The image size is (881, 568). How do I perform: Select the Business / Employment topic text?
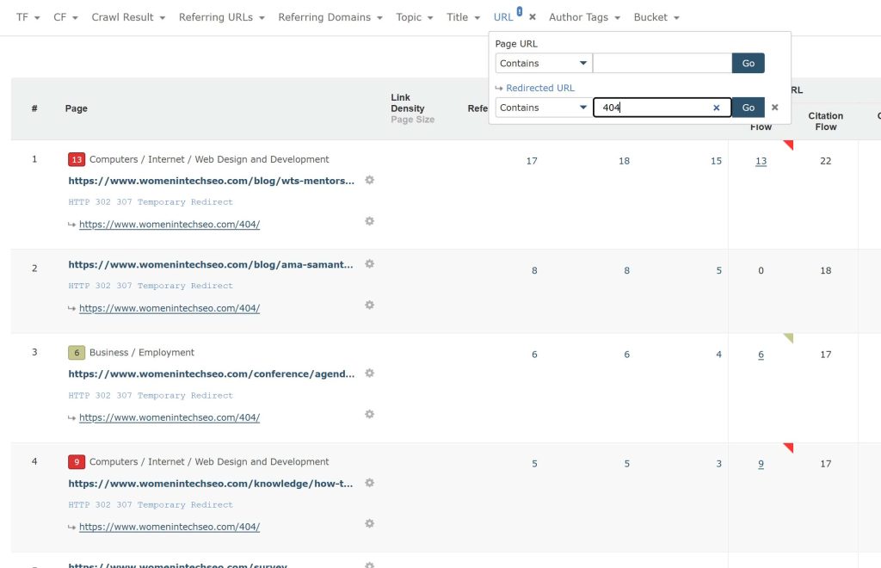coord(142,352)
